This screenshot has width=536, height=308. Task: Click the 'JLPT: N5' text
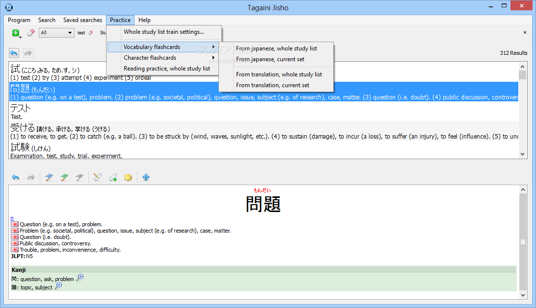coord(22,256)
